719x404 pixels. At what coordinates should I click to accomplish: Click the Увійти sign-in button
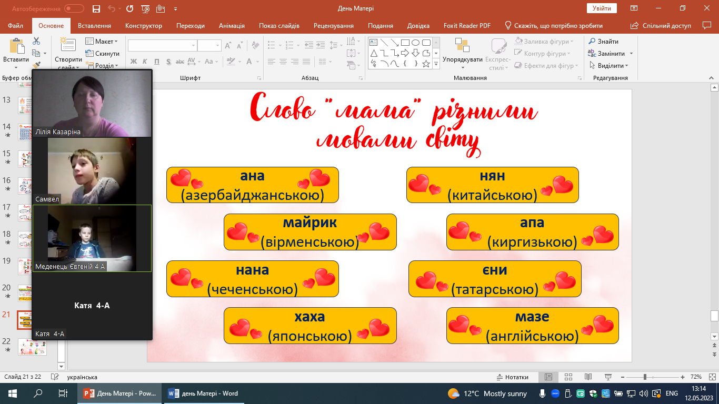pos(602,8)
